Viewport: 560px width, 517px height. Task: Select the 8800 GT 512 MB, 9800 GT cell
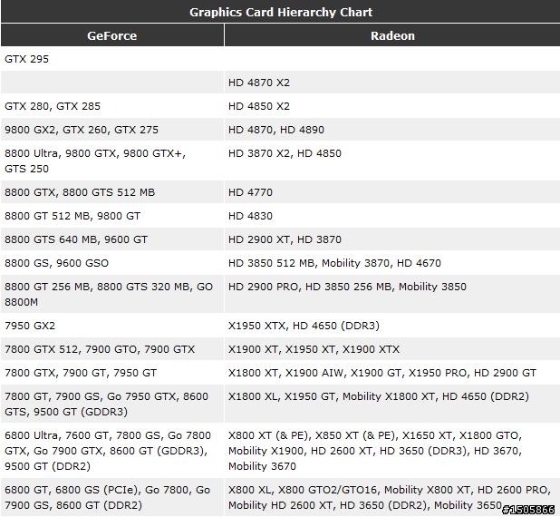pyautogui.click(x=112, y=216)
